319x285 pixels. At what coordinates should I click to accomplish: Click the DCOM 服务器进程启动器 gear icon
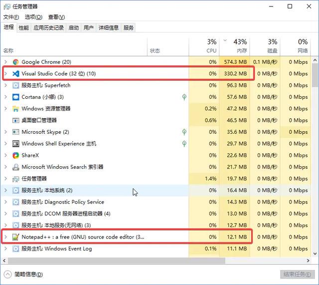pos(15,214)
